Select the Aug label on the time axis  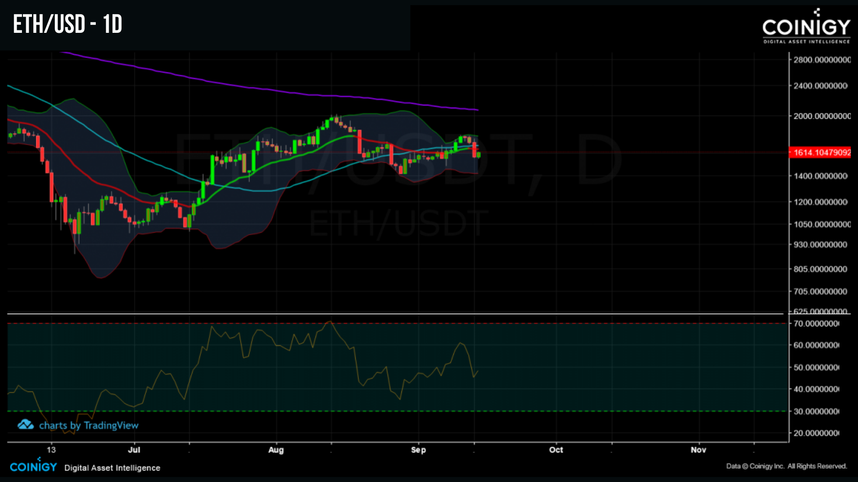point(276,450)
